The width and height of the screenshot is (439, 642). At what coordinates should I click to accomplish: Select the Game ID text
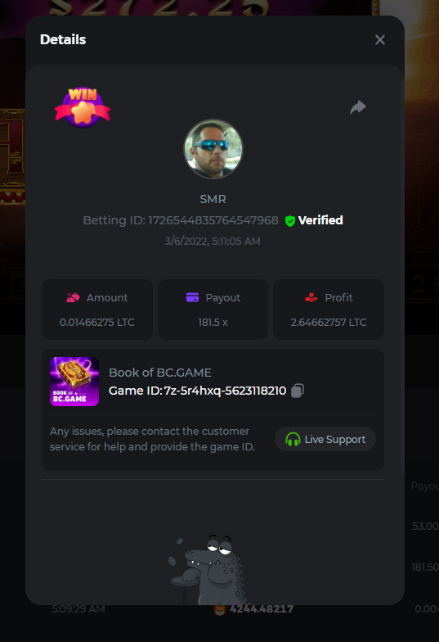coord(198,391)
